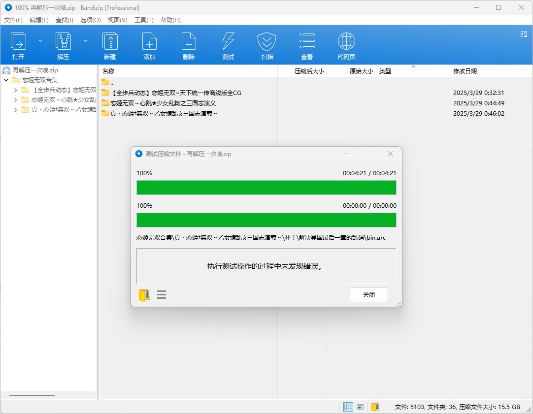Open the 查找(I) menu
This screenshot has height=414, width=533.
64,20
